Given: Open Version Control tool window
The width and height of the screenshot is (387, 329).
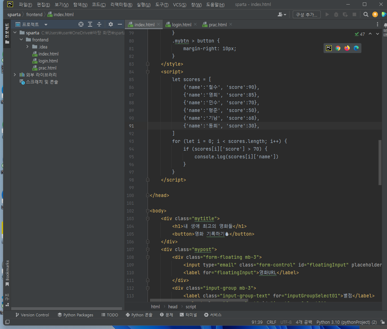Looking at the screenshot, I should tap(32, 315).
